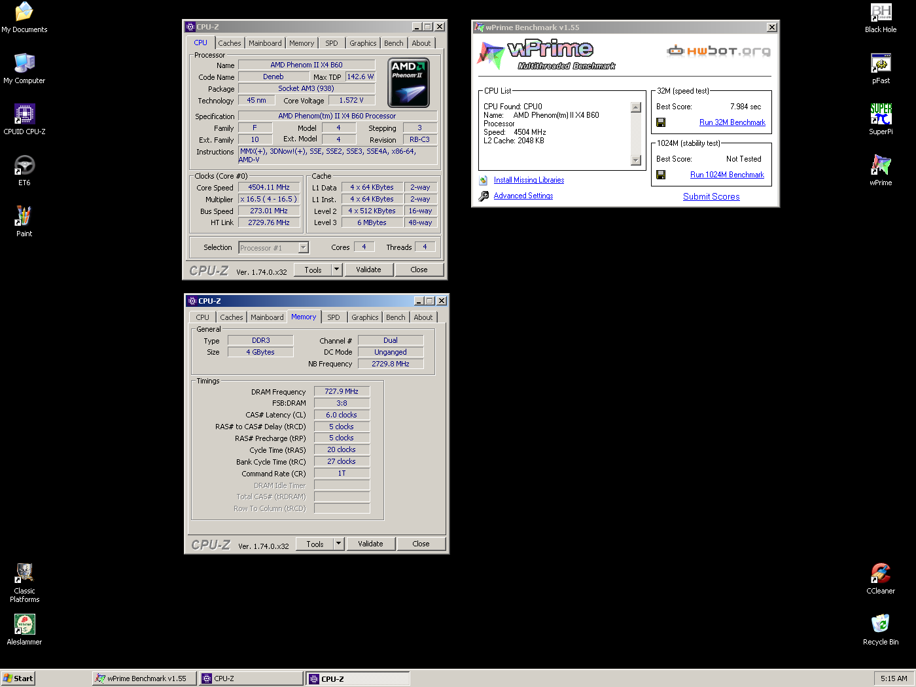Open My Documents desktop icon
The image size is (916, 687).
click(x=24, y=18)
